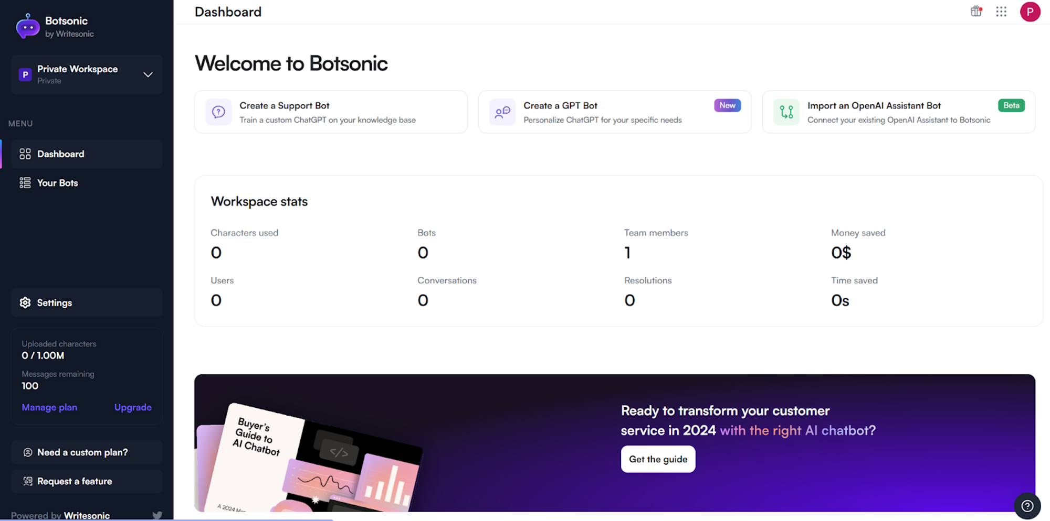1050x521 pixels.
Task: Select the Your Bots list icon
Action: (24, 182)
